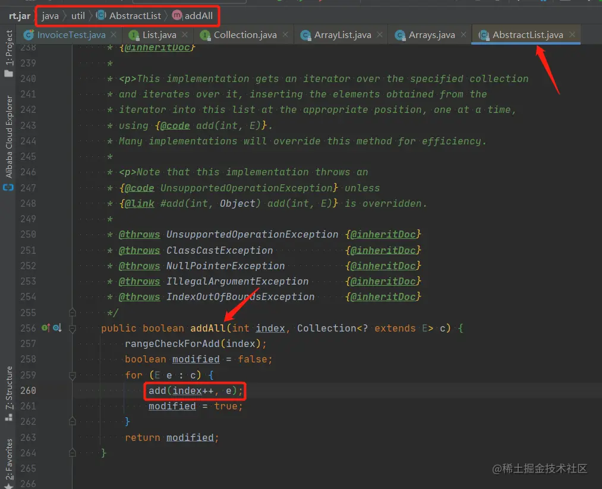
Task: Click the ArrayList.java class icon
Action: click(305, 35)
